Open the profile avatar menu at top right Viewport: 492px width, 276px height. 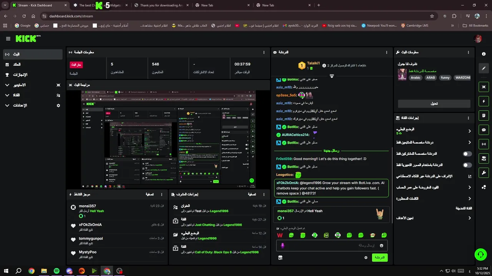tap(478, 39)
